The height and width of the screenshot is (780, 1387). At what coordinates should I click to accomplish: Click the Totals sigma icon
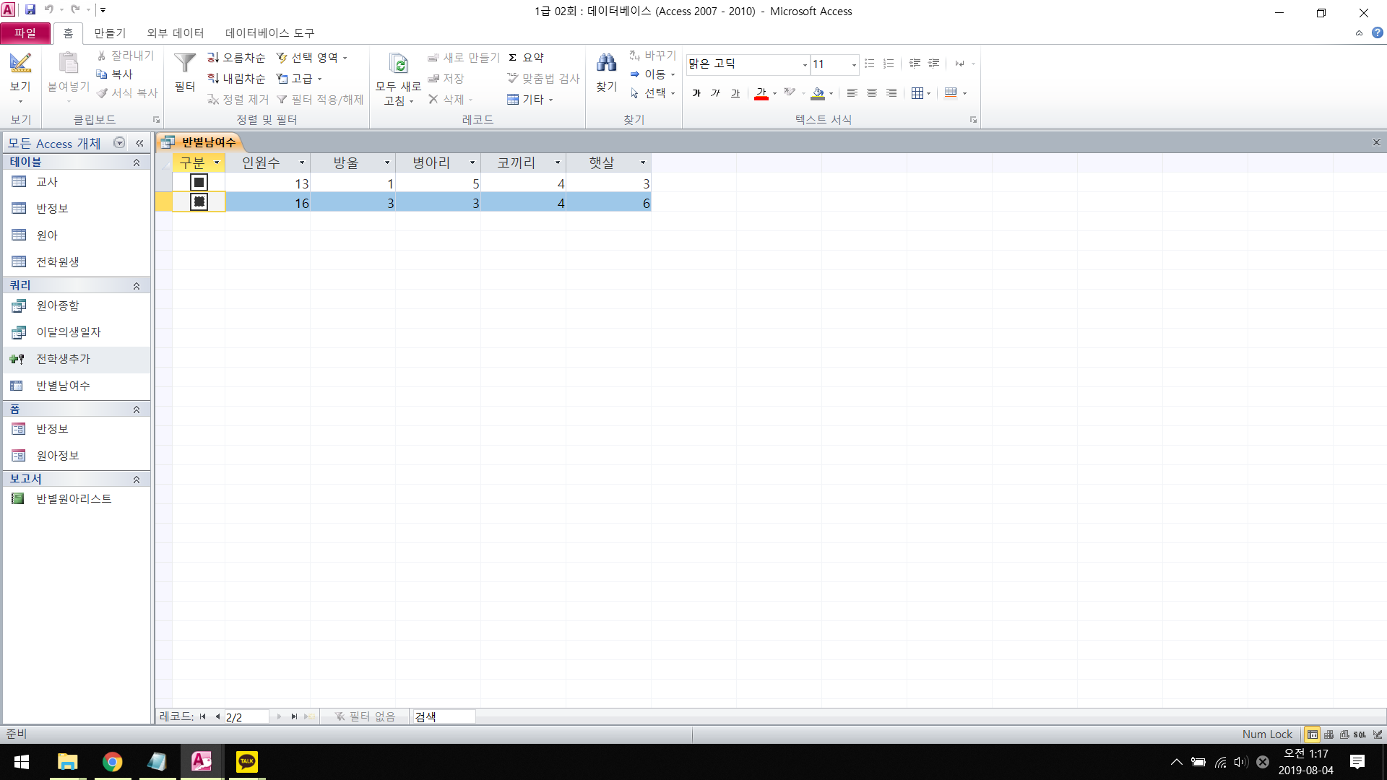point(513,58)
